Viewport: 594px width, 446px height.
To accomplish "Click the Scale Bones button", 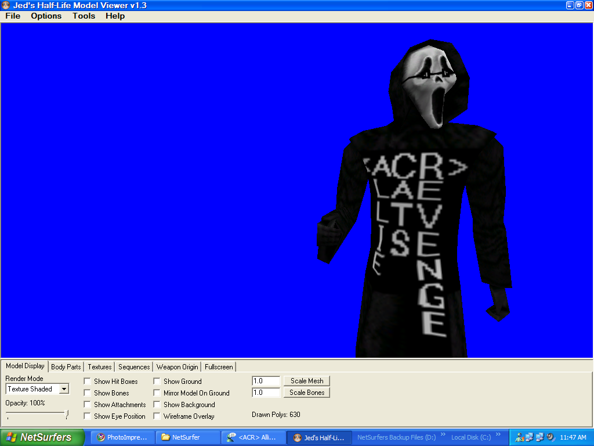I will [x=307, y=393].
